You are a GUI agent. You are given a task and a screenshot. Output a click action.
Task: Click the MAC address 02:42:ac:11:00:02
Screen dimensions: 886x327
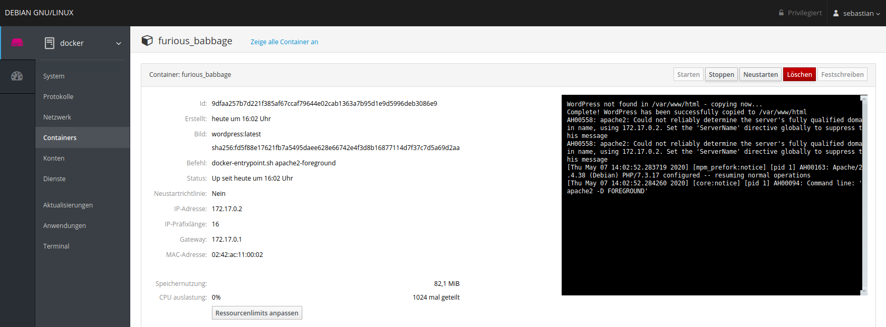click(x=237, y=254)
